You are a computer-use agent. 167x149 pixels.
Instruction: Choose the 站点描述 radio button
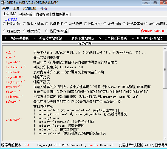(47, 24)
